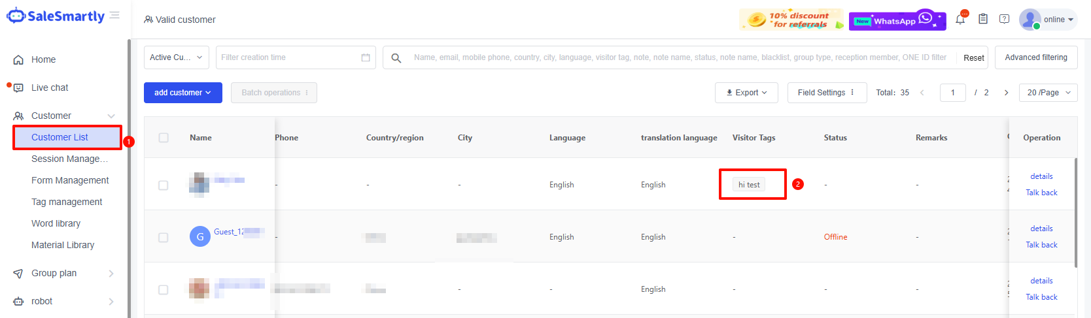The height and width of the screenshot is (318, 1091).
Task: Open the Active Customer filter dropdown
Action: coord(177,57)
